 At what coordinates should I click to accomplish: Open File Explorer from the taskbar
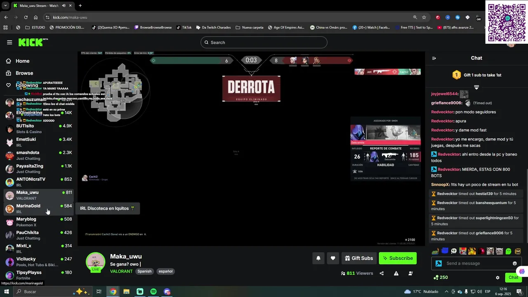coord(126,292)
